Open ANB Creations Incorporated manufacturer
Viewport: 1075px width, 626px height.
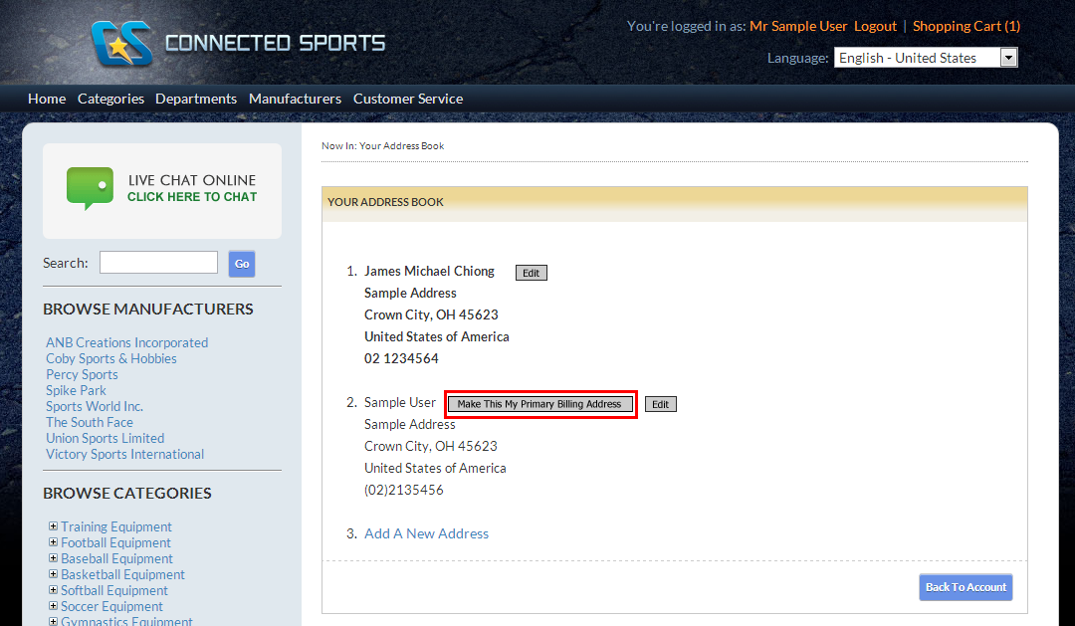[x=126, y=342]
